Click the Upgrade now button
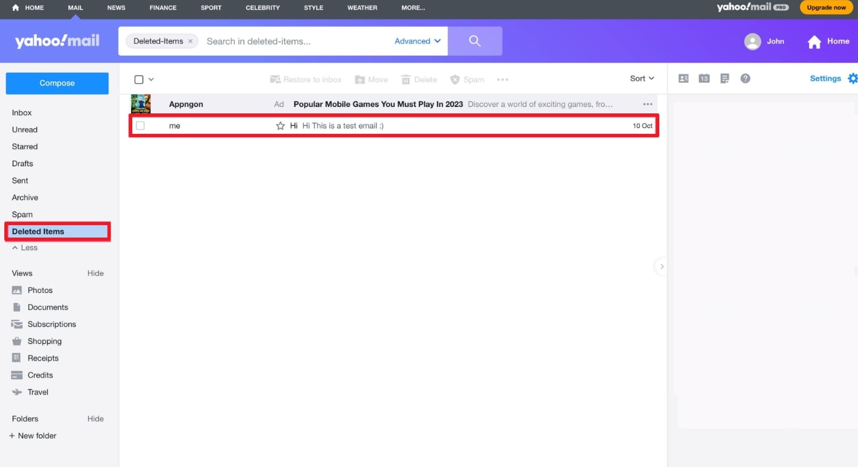This screenshot has width=858, height=467. [826, 8]
